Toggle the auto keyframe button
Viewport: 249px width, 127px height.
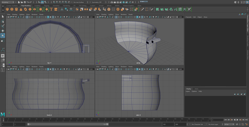click(243, 124)
